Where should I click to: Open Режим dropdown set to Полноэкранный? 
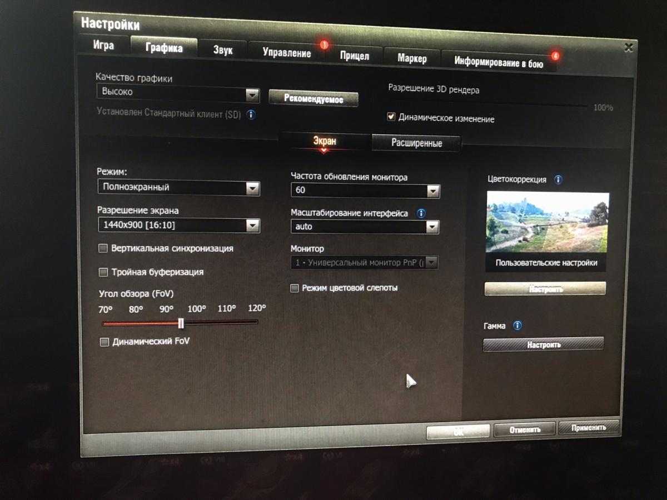(x=178, y=188)
